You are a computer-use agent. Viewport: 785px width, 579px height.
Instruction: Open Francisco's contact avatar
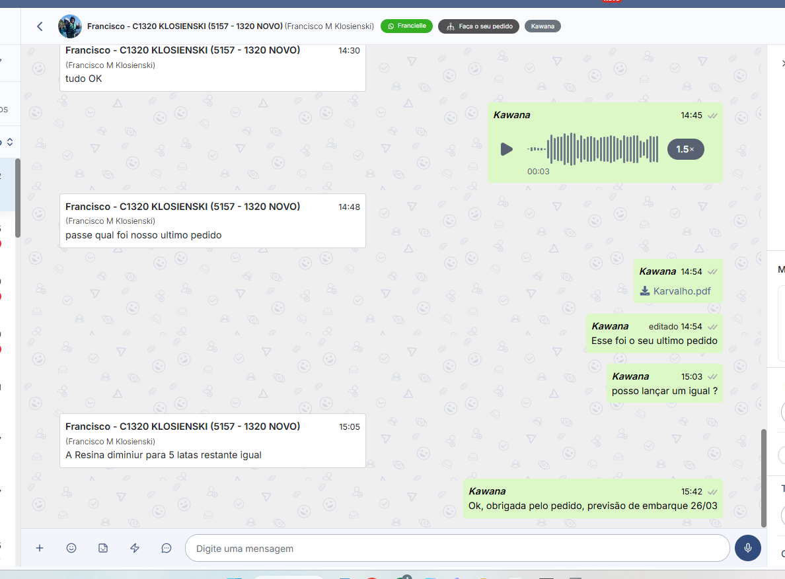[x=70, y=26]
